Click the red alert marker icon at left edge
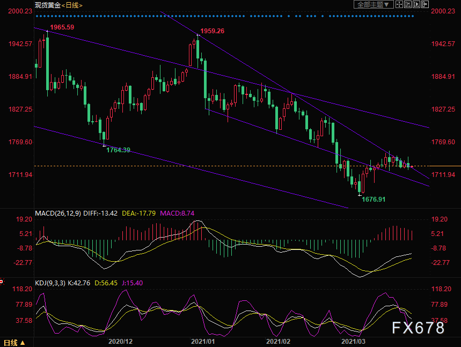Screen dimensions: 461x347 pyautogui.click(x=2, y=282)
